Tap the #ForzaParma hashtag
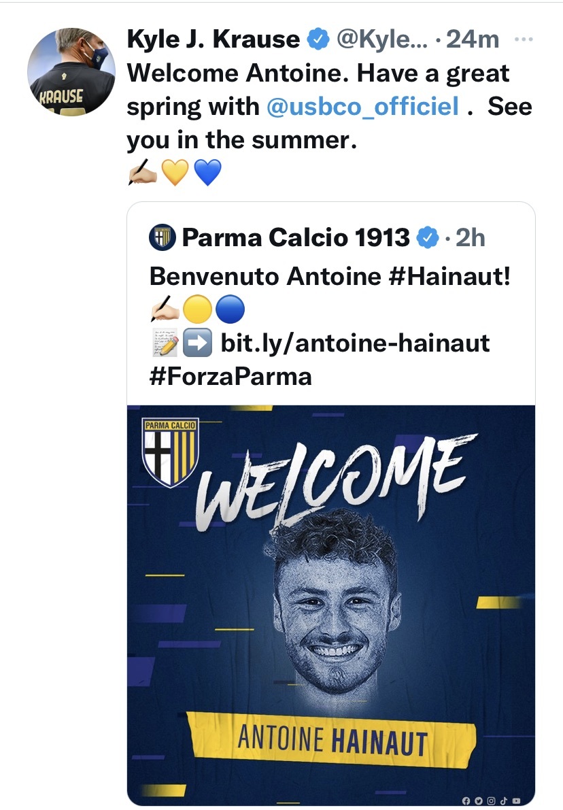563x810 pixels. [231, 375]
